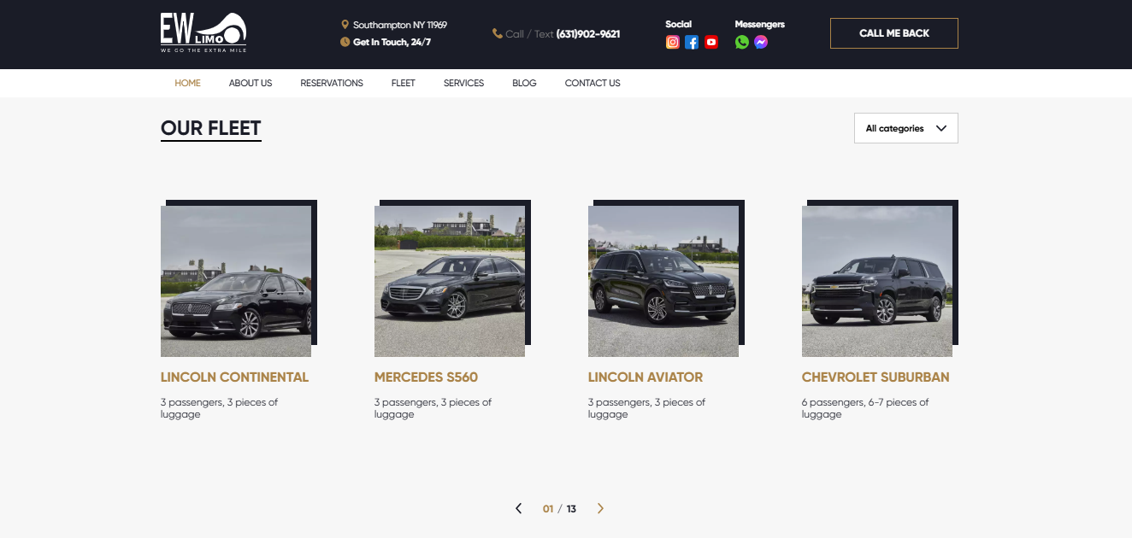Viewport: 1132px width, 538px height.
Task: Open the Instagram social icon
Action: (x=673, y=42)
